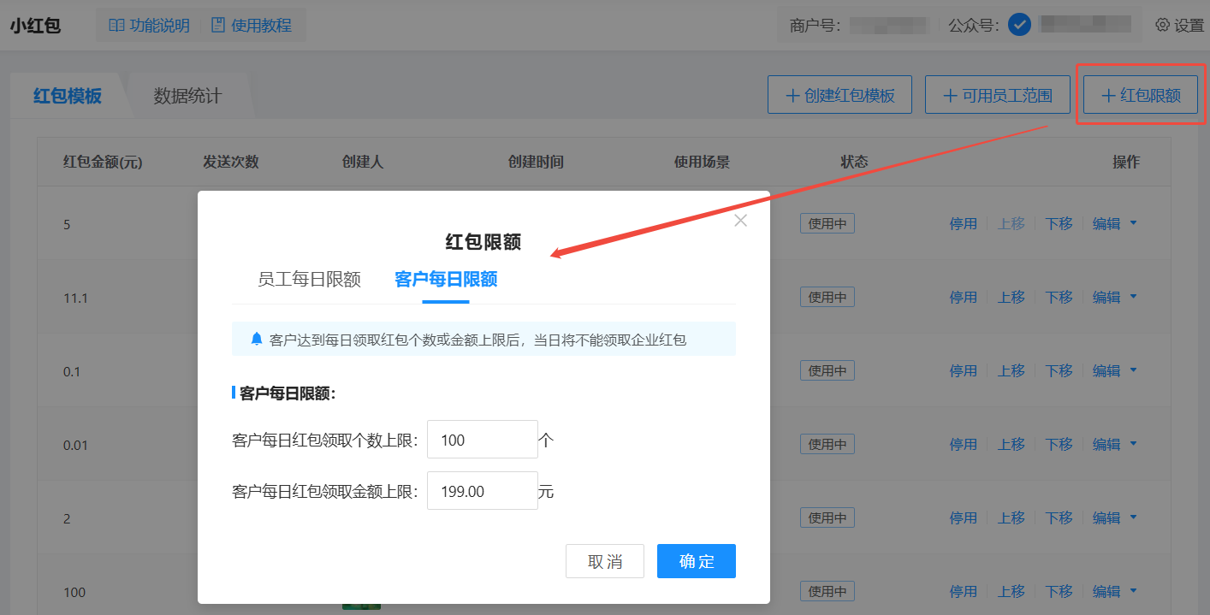Open the 数据统计 tab
Image resolution: width=1210 pixels, height=615 pixels.
click(x=187, y=96)
